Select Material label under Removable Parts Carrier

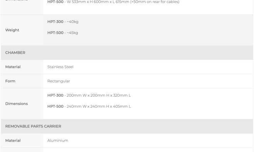coord(13,141)
